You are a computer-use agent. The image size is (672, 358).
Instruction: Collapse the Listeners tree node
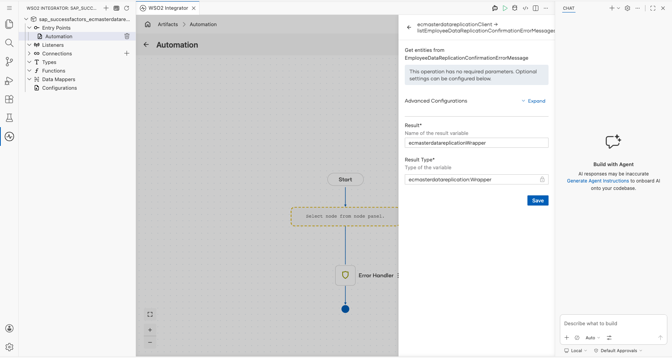(x=29, y=45)
